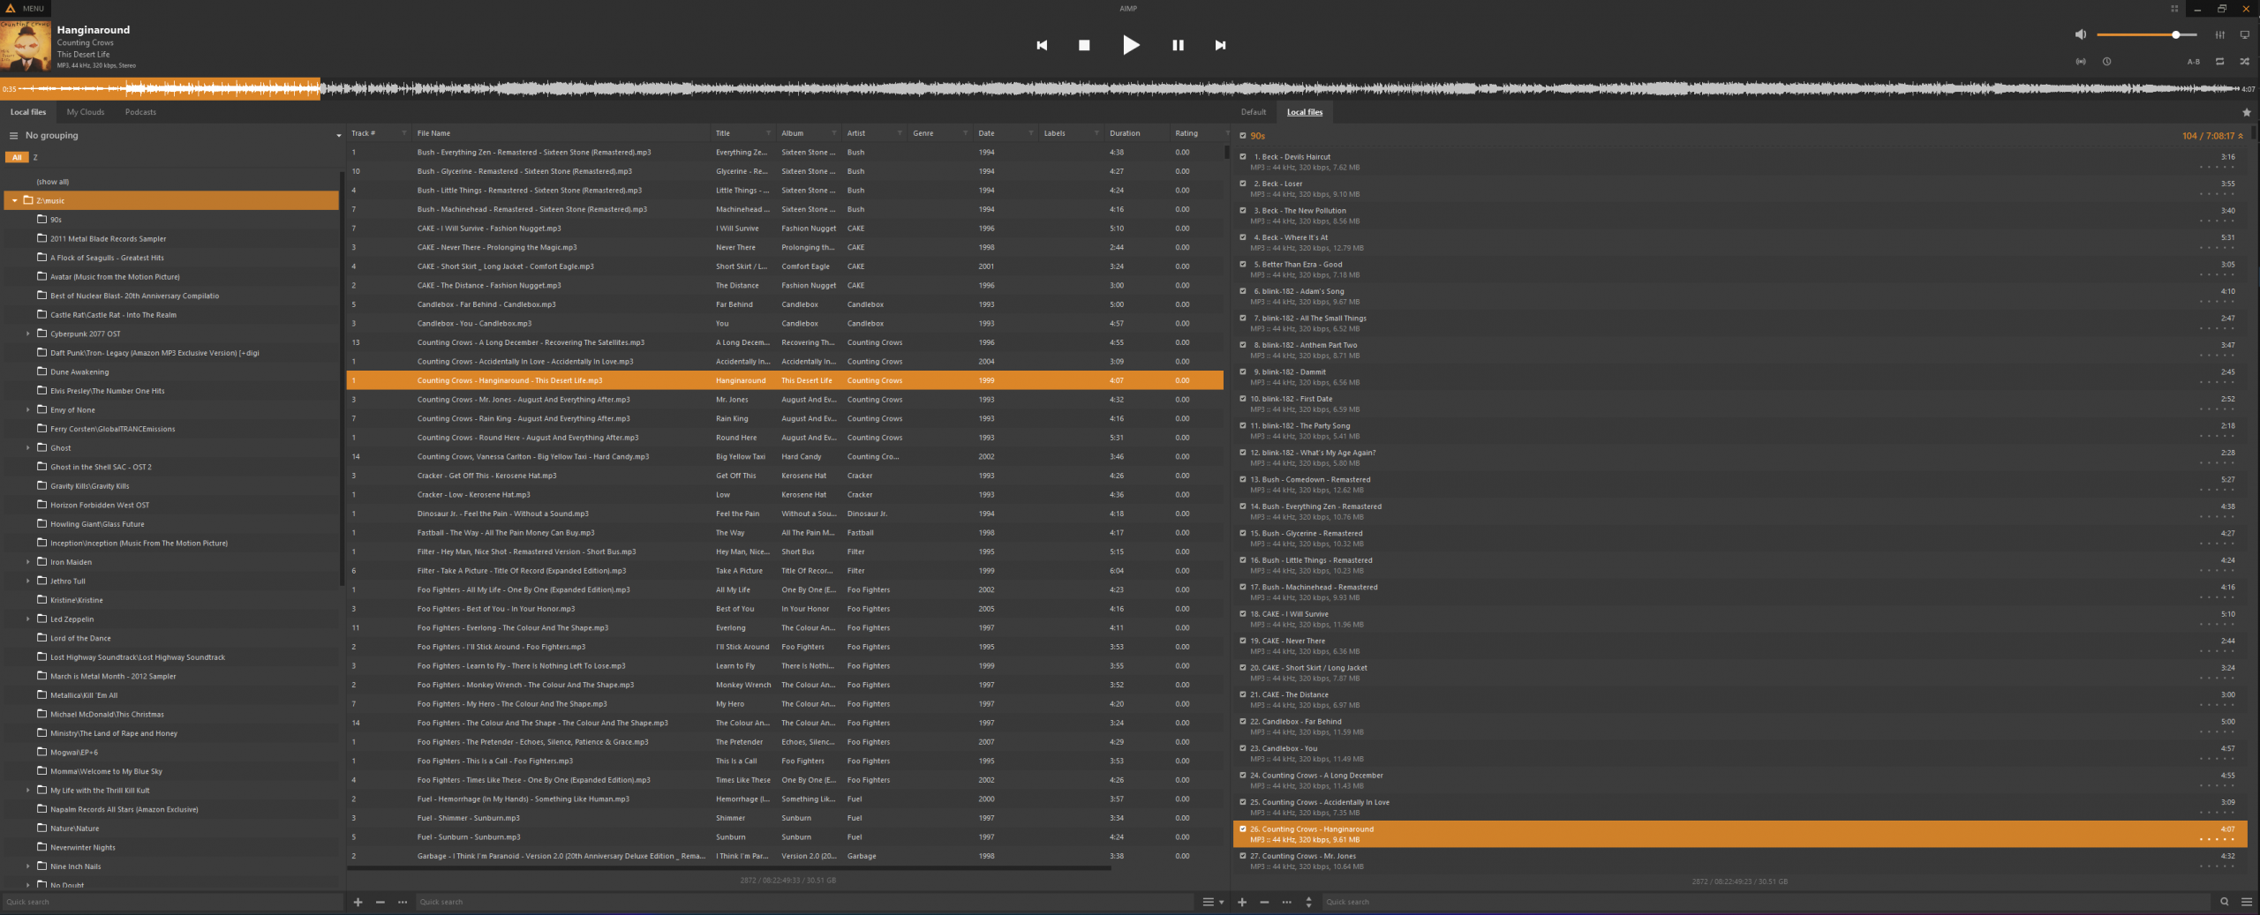Open visualization monitor icon
Image resolution: width=2260 pixels, height=915 pixels.
[2244, 34]
